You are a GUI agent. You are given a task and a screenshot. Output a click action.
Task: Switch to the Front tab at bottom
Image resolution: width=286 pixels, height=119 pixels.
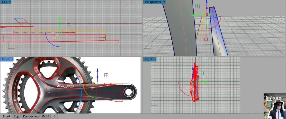pos(7,116)
